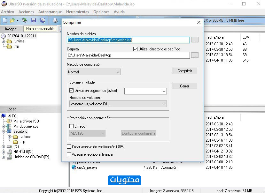Click the Escritorio desktop icon
Screen dimensions: 265x193
coord(9,131)
